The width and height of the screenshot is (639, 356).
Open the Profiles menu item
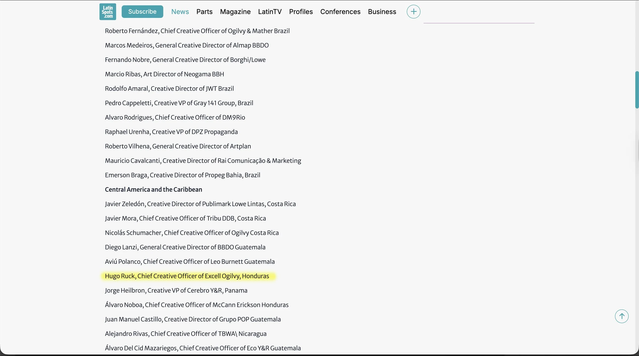click(x=301, y=12)
